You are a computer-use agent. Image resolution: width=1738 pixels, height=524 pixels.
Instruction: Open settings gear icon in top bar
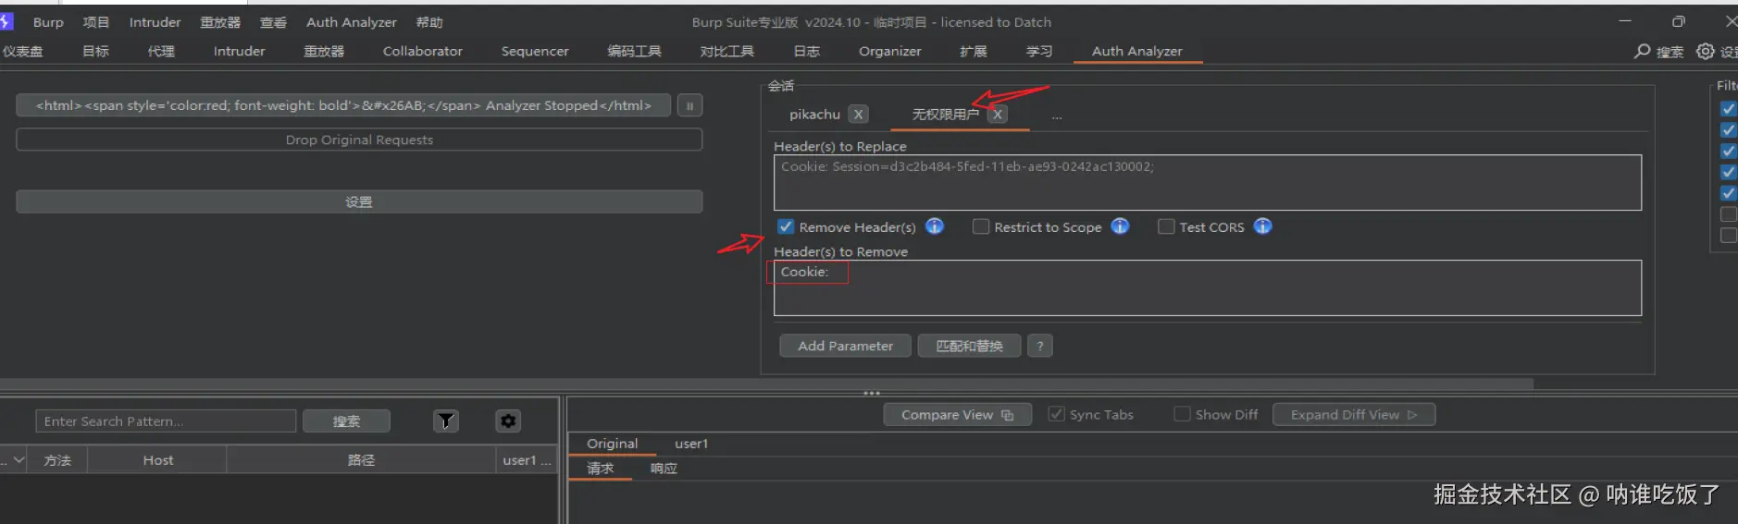click(1705, 51)
